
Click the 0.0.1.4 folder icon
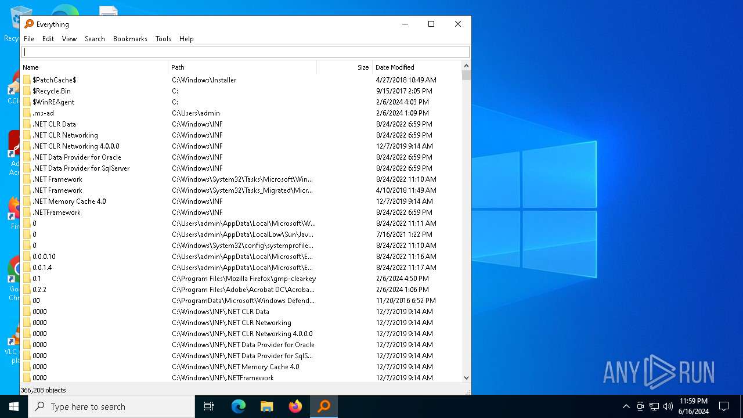pyautogui.click(x=27, y=267)
